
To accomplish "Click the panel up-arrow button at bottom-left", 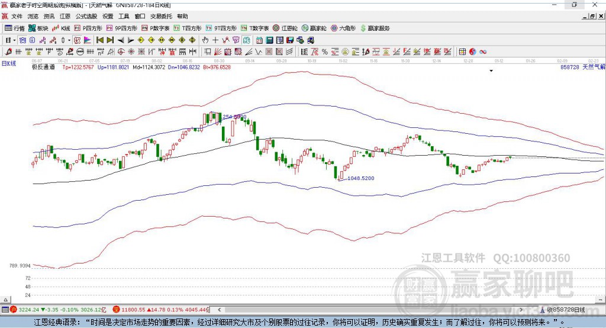I will (x=5, y=300).
